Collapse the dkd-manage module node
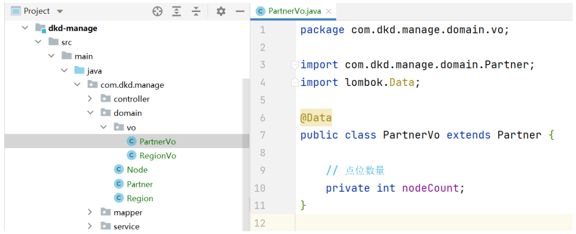 tap(25, 28)
